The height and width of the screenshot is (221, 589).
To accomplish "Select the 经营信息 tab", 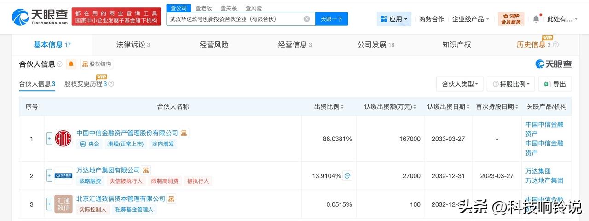I will [295, 45].
